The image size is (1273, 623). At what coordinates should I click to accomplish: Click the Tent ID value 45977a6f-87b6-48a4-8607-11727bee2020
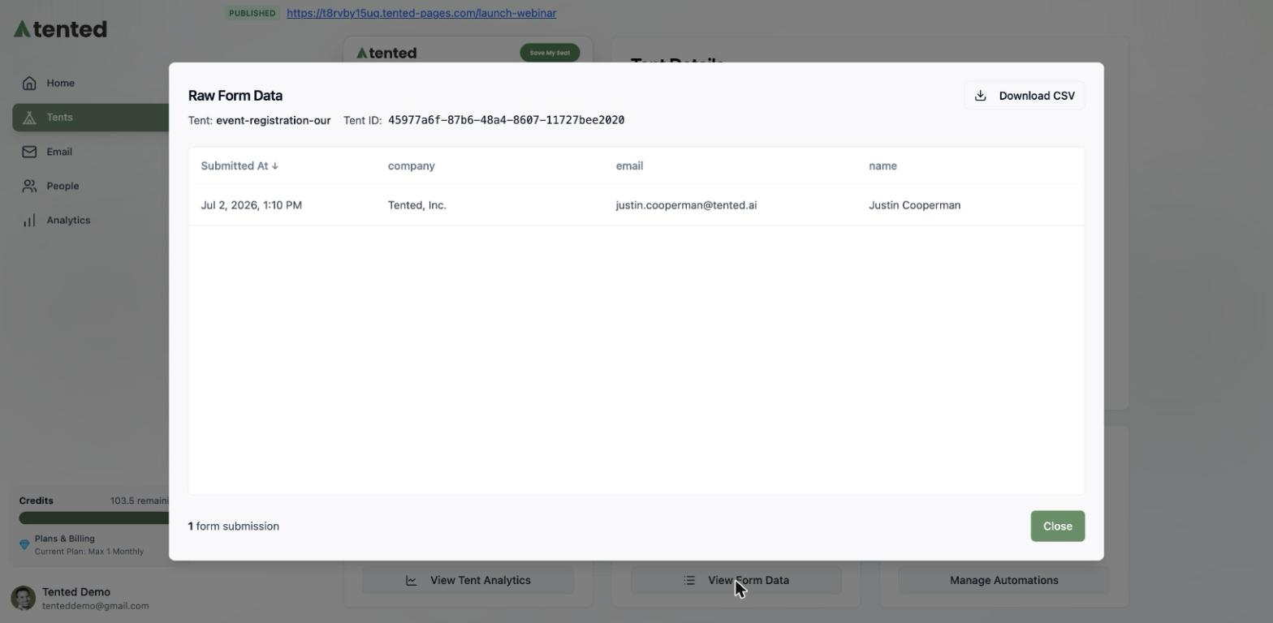tap(506, 120)
